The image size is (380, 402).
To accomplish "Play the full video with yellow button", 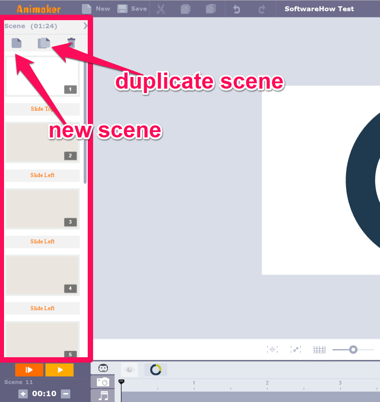I will (60, 370).
